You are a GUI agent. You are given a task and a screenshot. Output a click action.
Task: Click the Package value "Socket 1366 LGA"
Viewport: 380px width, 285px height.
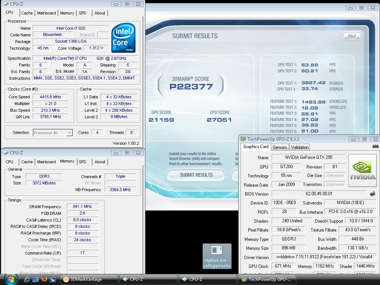click(71, 41)
